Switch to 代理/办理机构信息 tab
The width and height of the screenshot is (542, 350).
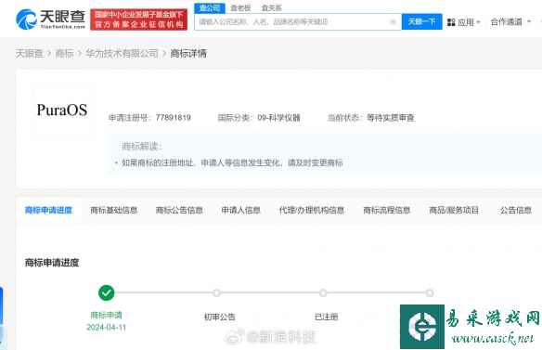point(312,210)
